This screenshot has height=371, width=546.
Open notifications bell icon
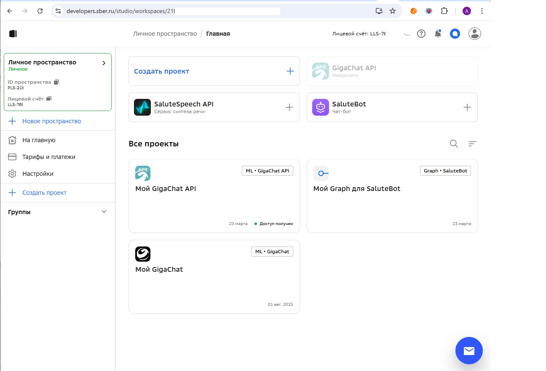point(438,34)
